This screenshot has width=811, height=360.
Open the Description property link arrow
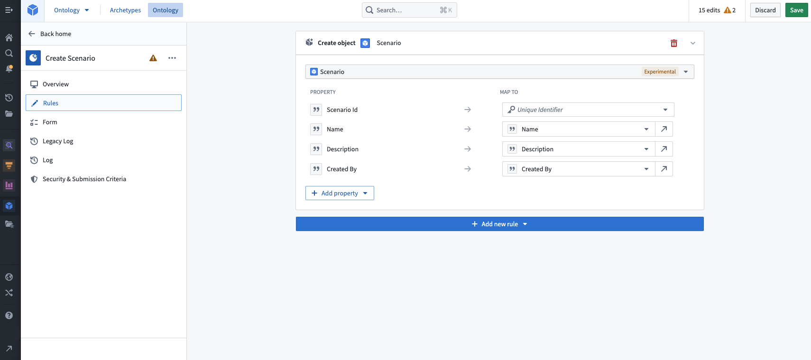click(x=664, y=149)
